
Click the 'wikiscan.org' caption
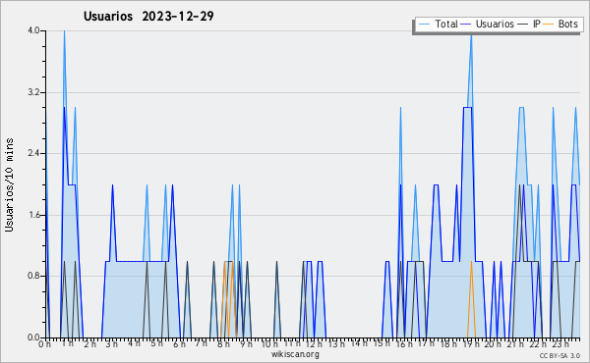(x=295, y=354)
